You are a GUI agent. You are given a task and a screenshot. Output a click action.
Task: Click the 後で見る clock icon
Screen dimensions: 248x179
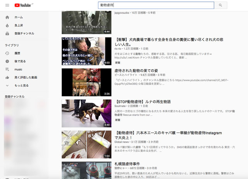(x=7, y=61)
